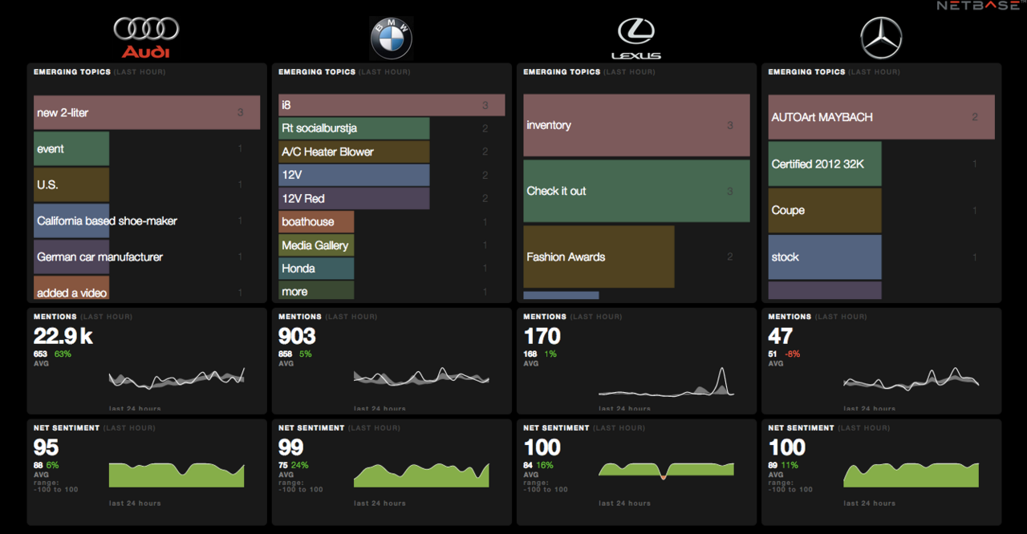The image size is (1027, 534).
Task: Click the Mercedes-Benz star logo
Action: pyautogui.click(x=881, y=38)
